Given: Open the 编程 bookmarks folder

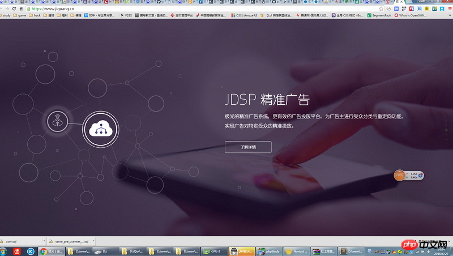Looking at the screenshot, I should (76, 15).
